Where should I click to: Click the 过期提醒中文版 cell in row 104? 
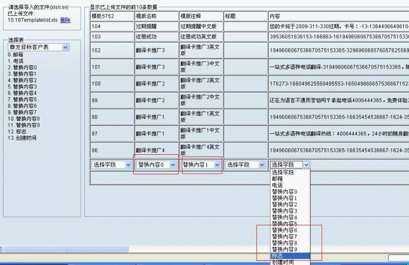point(201,26)
